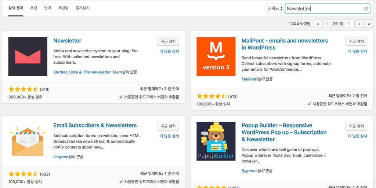Click the Newsletter plugin envelope icon

pos(28,56)
